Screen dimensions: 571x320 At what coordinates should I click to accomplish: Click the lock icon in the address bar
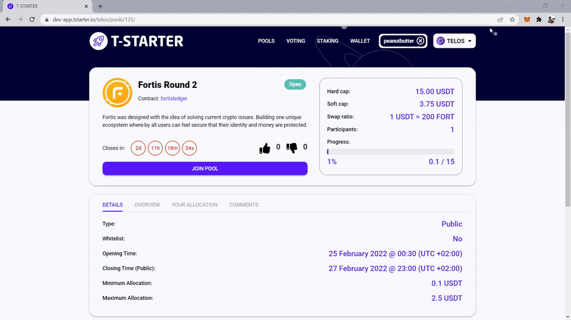[47, 19]
